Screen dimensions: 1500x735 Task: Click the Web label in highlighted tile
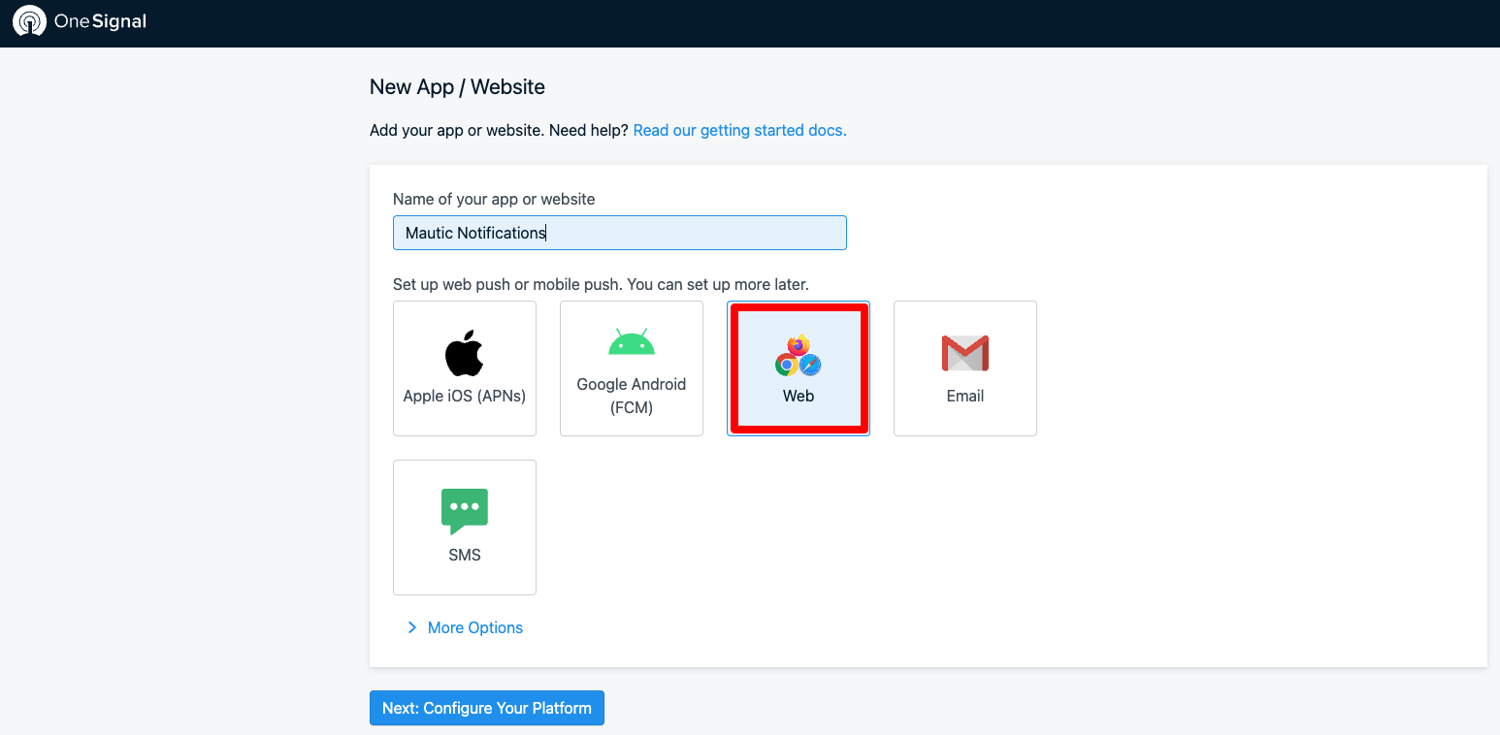[799, 396]
